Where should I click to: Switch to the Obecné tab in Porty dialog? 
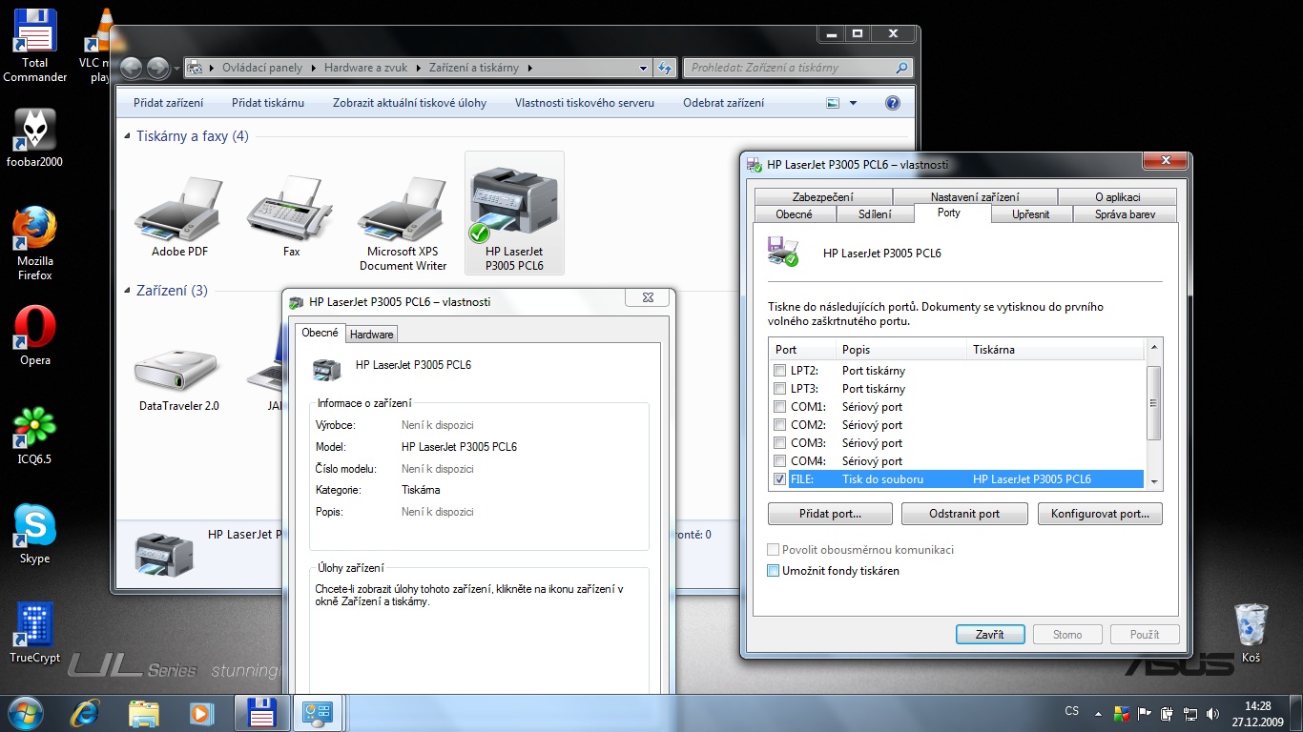(x=795, y=214)
